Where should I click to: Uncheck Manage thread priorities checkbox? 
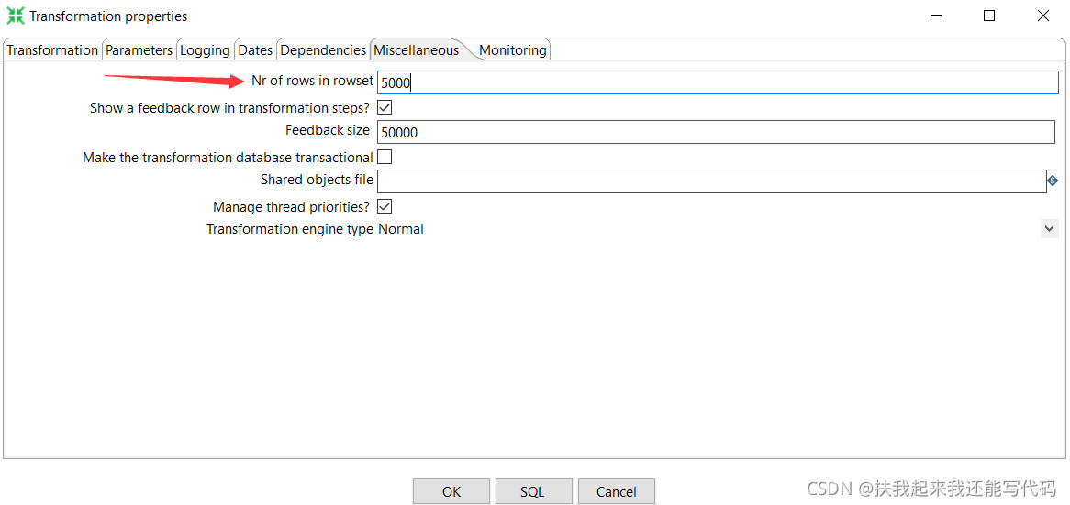pos(385,206)
